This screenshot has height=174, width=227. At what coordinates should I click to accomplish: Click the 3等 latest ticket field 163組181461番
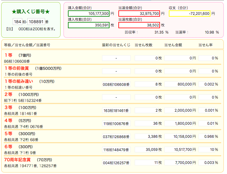click(116, 110)
